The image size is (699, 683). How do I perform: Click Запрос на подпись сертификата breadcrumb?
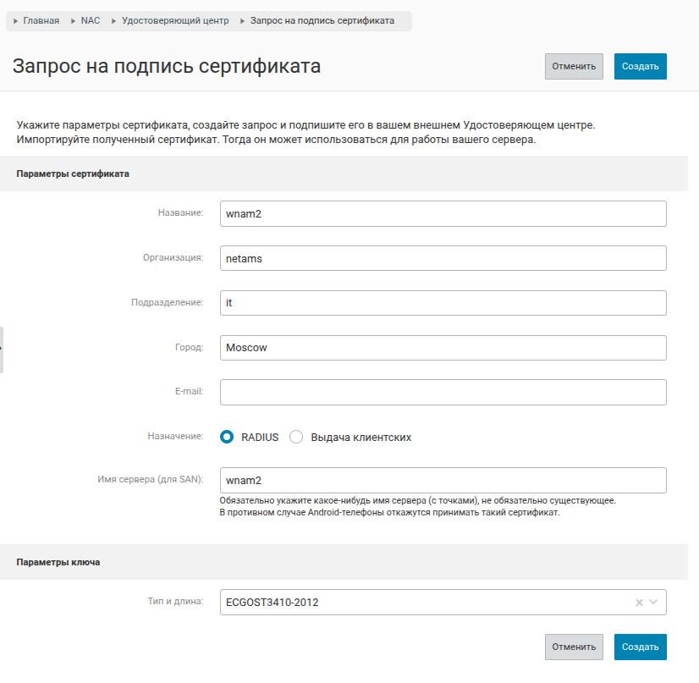(x=322, y=20)
